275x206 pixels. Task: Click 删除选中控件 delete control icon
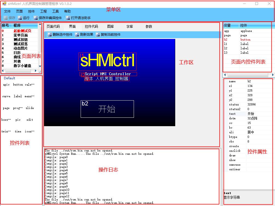pos(50,35)
